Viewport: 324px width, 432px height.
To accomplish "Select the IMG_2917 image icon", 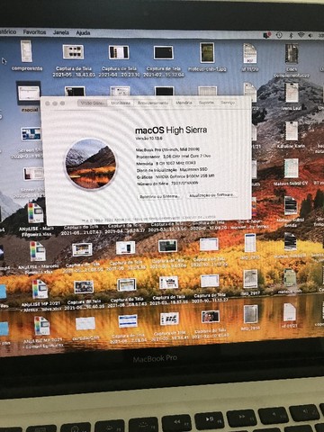I will 250,279.
